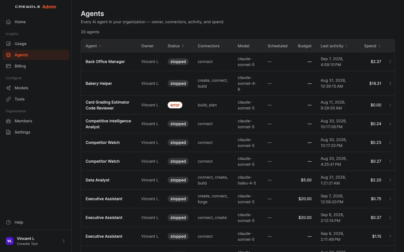
Task: Click "build, plan" connectors cell
Action: click(x=207, y=105)
